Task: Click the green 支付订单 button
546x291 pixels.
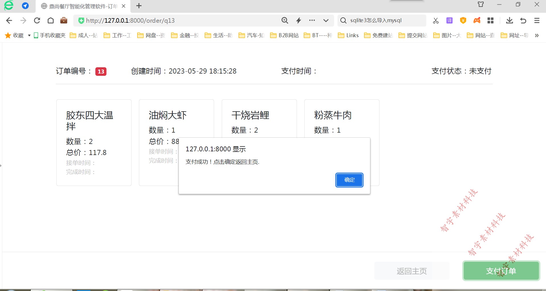Action: pyautogui.click(x=501, y=271)
